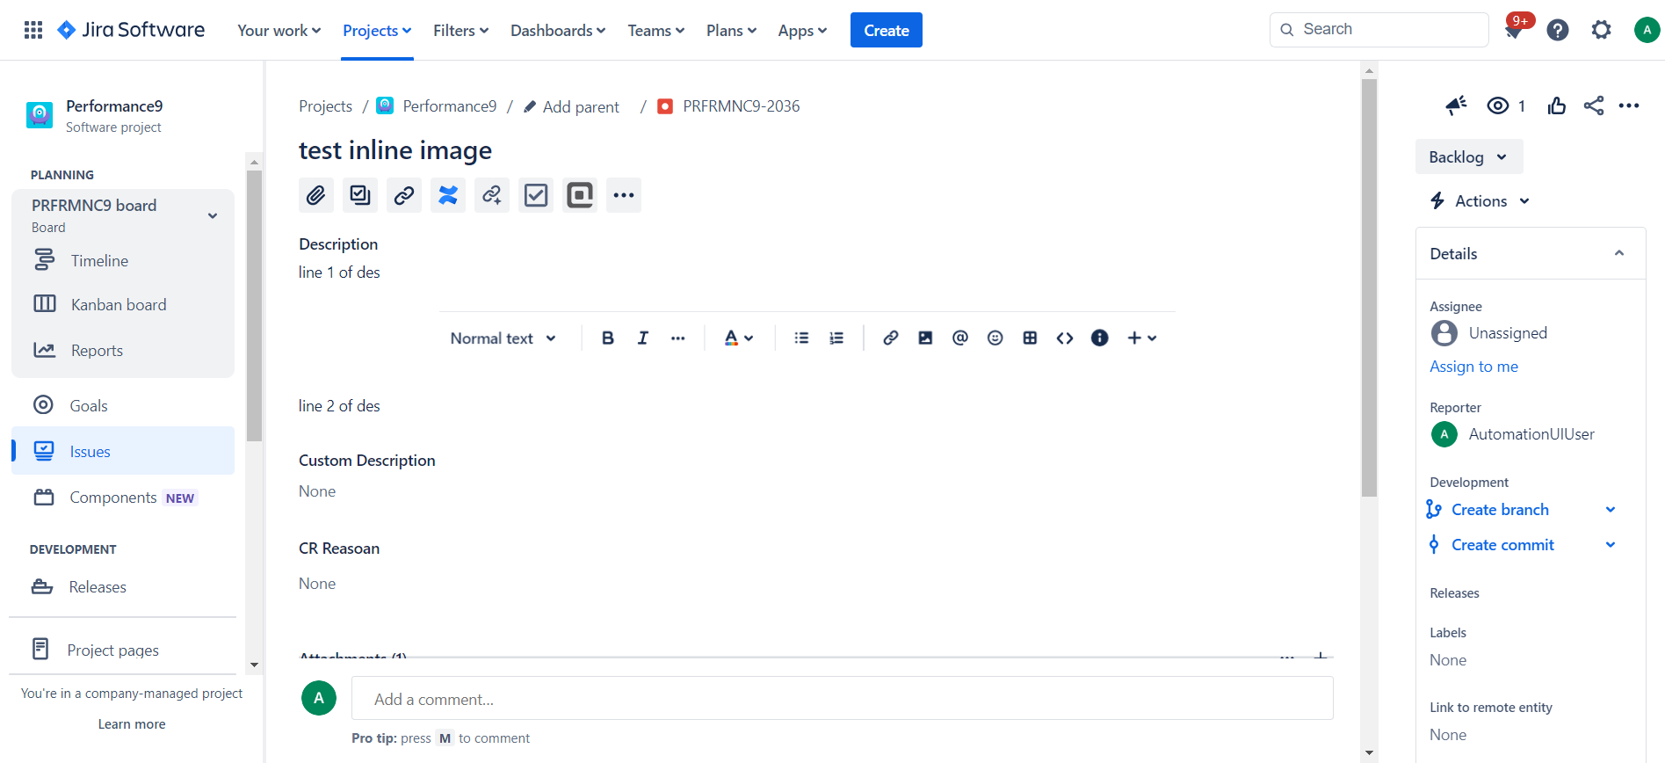Open the help question mark icon

(1558, 30)
